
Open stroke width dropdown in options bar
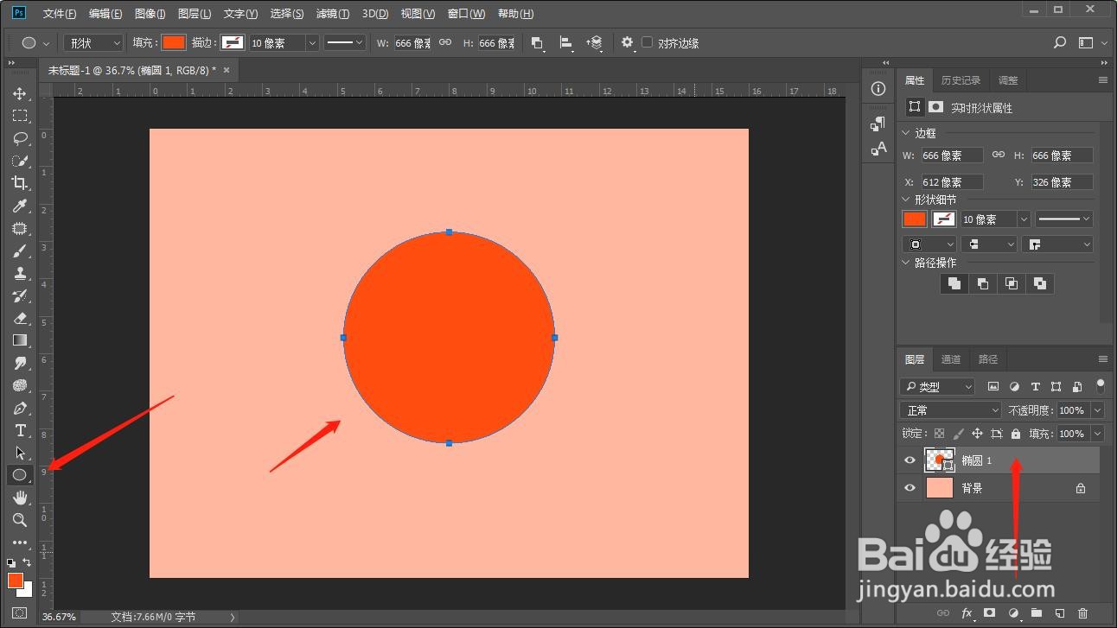(312, 42)
